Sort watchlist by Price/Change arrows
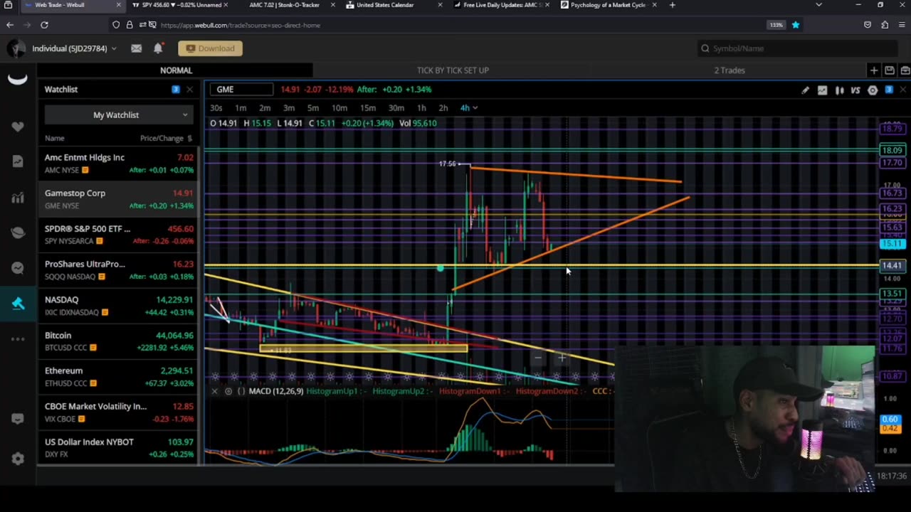 pos(189,138)
